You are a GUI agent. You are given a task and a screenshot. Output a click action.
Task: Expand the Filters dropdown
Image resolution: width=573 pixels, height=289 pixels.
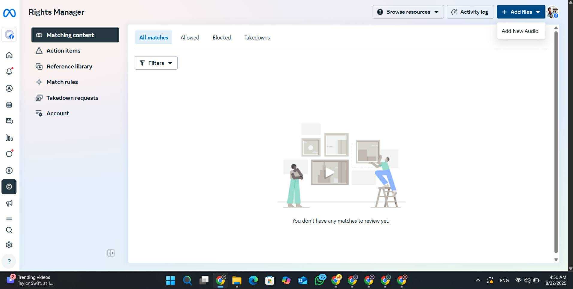pos(156,63)
